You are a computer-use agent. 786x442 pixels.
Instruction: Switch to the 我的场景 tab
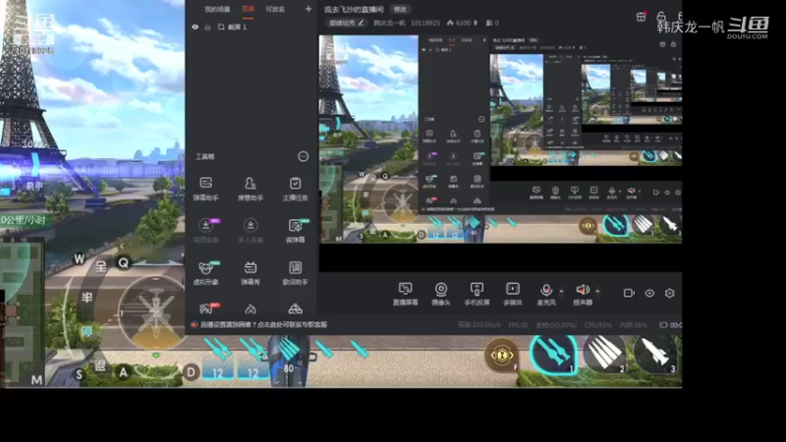pyautogui.click(x=217, y=9)
